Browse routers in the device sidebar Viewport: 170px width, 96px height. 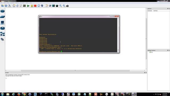coord(2,11)
